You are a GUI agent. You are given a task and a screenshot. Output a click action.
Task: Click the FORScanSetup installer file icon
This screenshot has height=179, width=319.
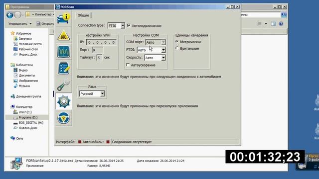16,163
